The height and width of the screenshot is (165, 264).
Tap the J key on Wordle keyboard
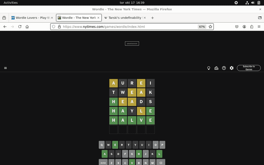click(146, 154)
